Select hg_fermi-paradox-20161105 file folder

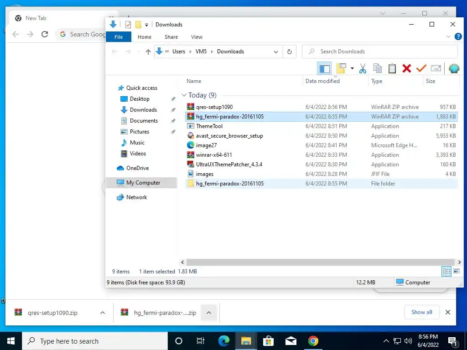pyautogui.click(x=321, y=183)
